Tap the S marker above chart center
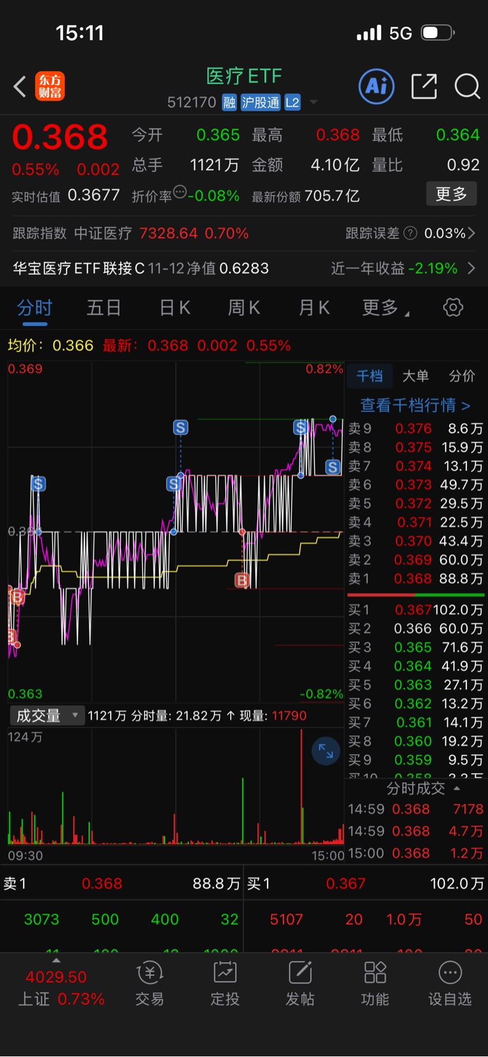Viewport: 488px width, 1057px height. click(180, 428)
